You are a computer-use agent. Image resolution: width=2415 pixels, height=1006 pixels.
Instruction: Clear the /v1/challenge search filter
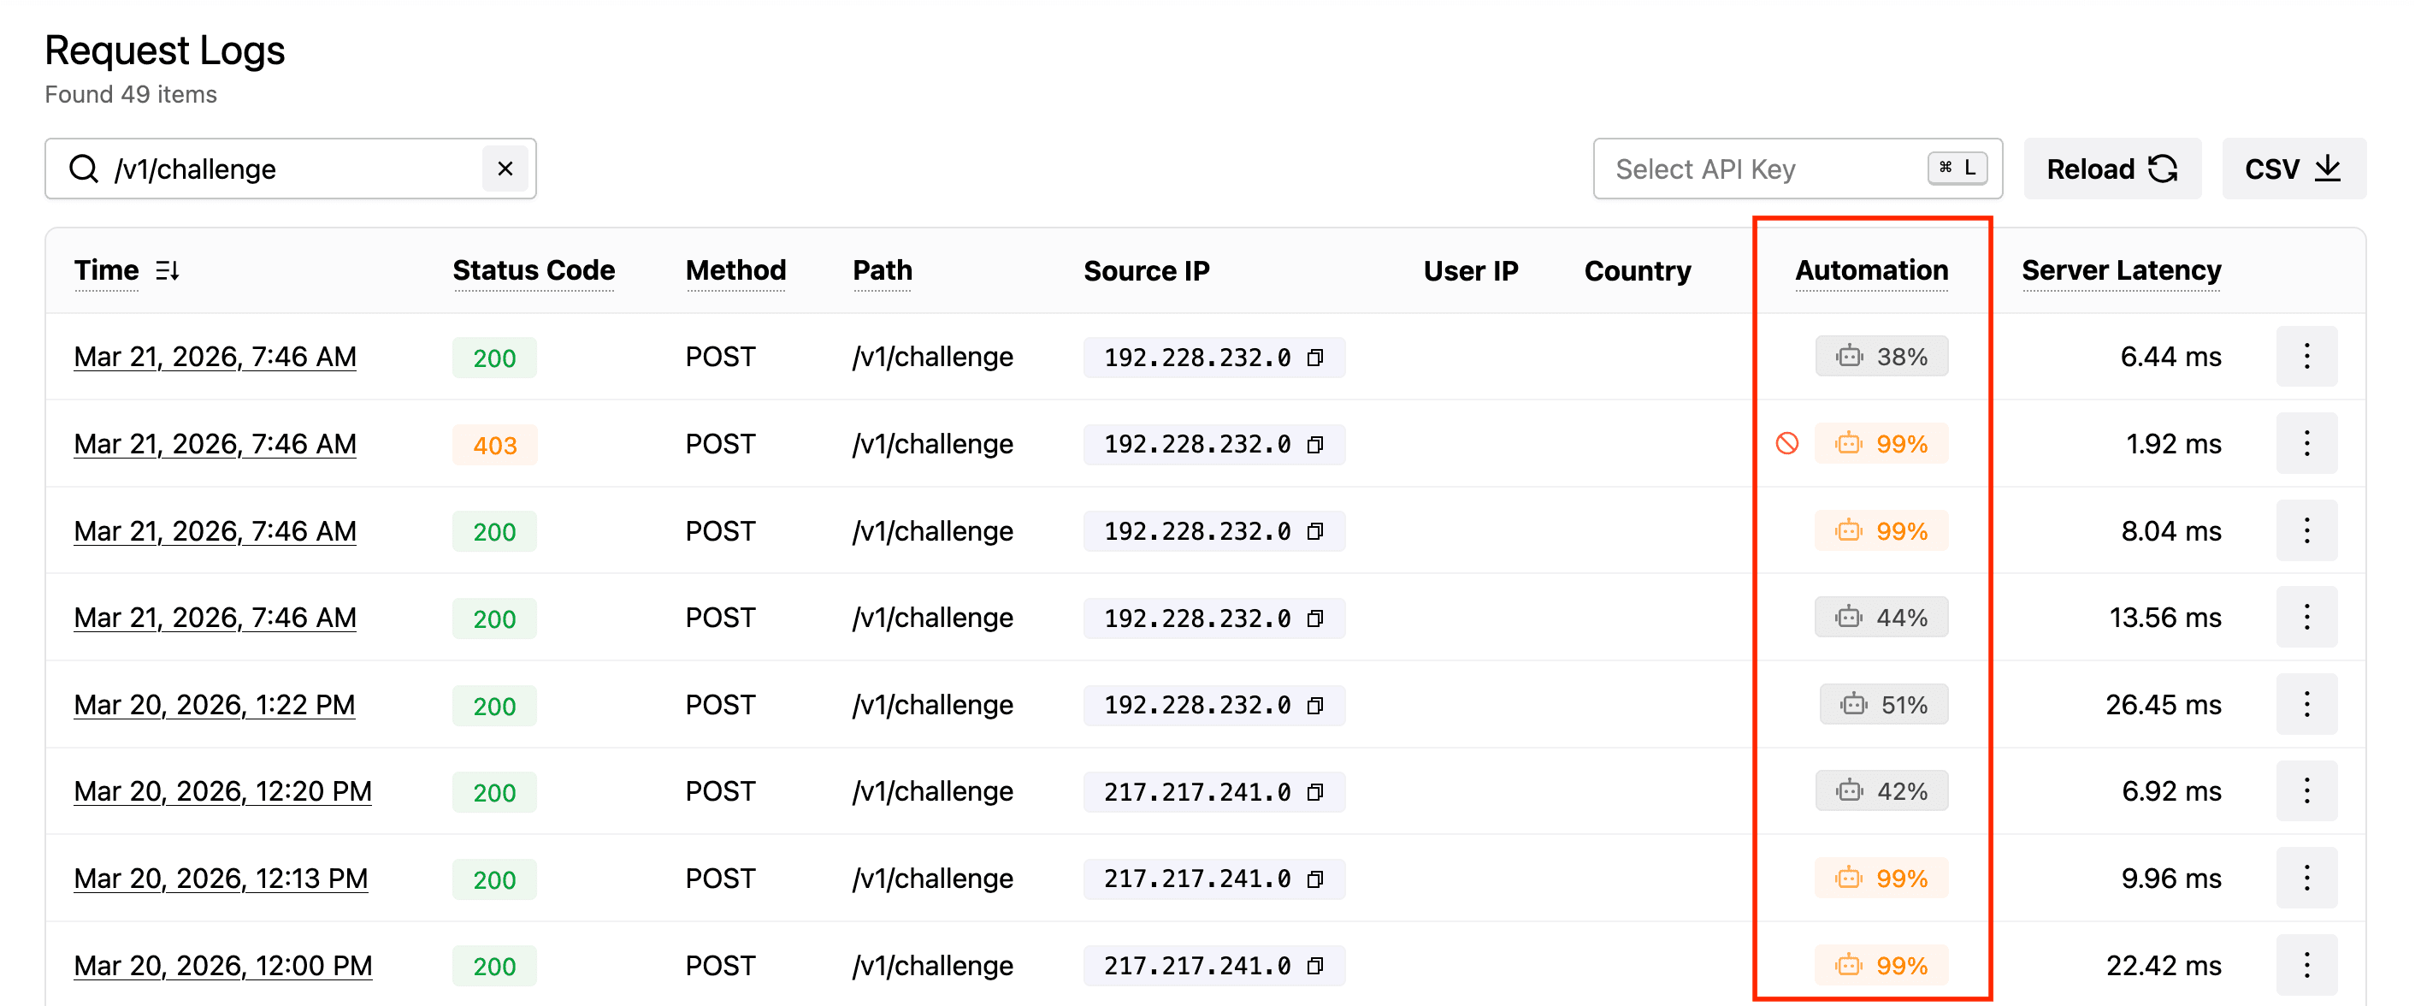coord(505,169)
